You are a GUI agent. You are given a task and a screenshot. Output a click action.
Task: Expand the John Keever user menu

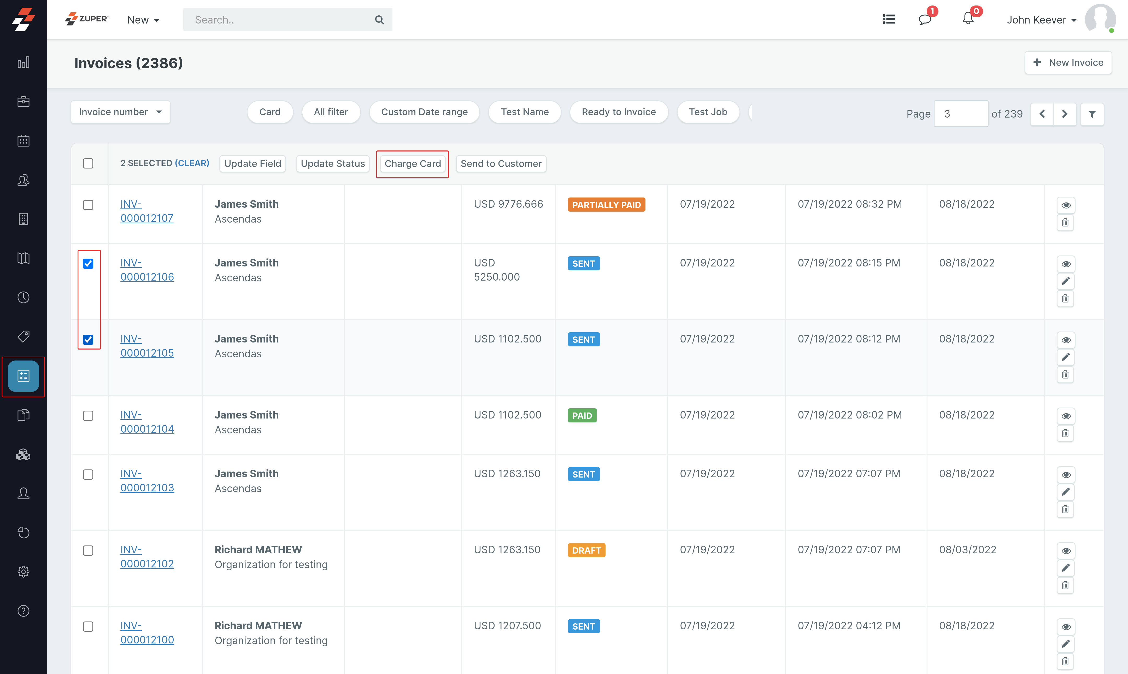1041,20
